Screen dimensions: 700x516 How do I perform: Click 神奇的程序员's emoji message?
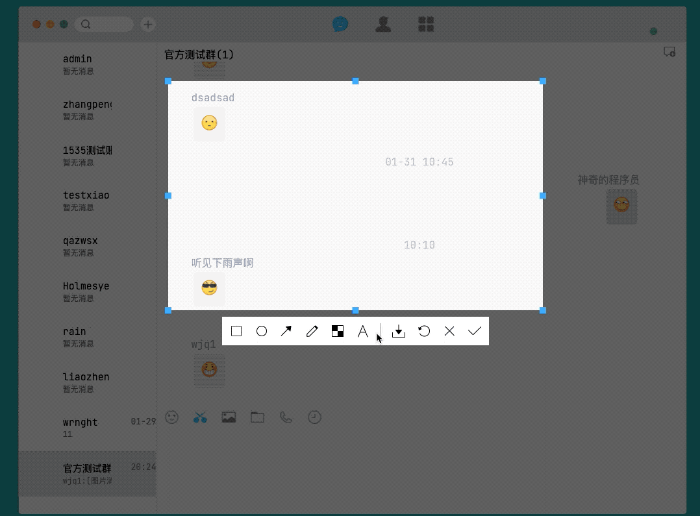click(x=621, y=206)
